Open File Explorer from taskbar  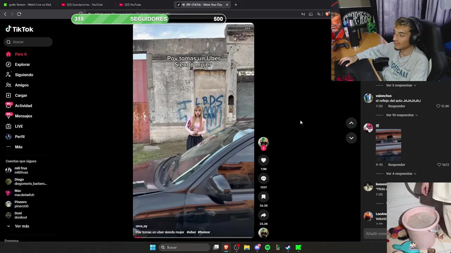[x=247, y=247]
